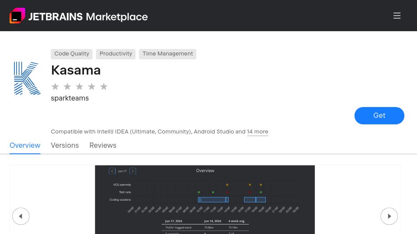This screenshot has width=417, height=234.
Task: Click the 'VCS commits' row label
Action: tap(122, 185)
